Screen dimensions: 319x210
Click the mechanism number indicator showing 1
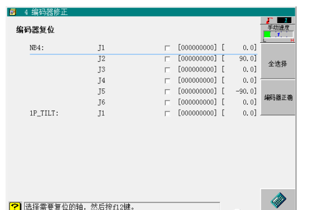284,20
